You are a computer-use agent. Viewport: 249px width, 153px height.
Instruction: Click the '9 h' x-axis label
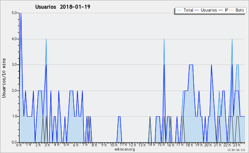click(104, 145)
